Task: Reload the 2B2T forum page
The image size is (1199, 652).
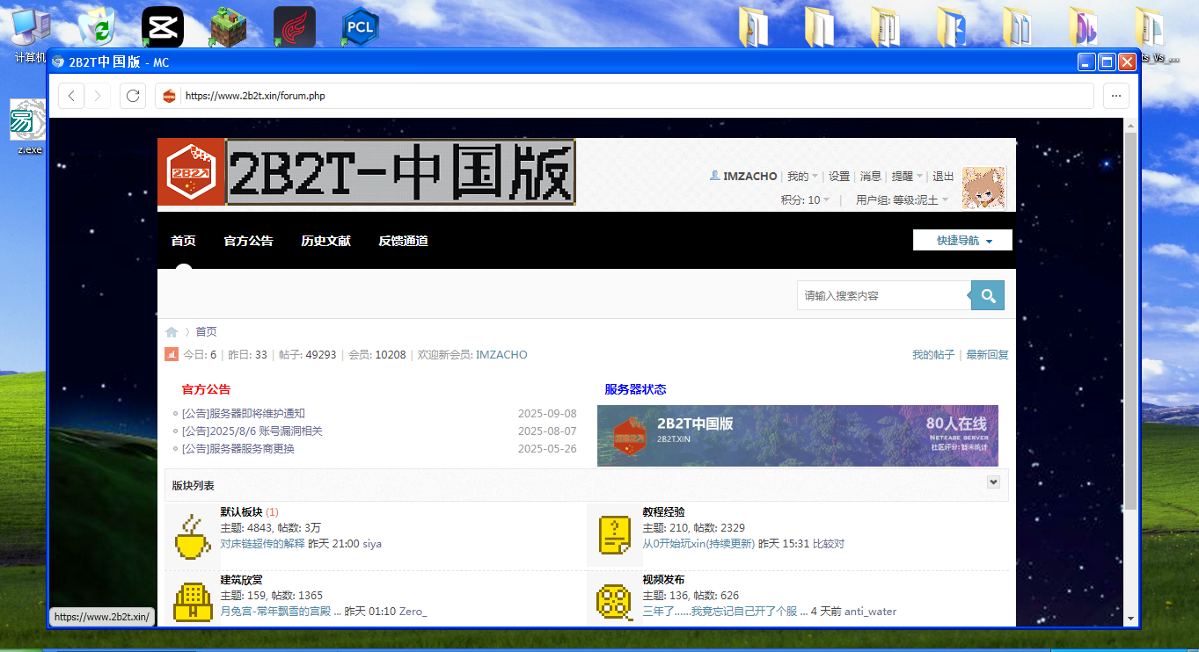Action: [132, 96]
